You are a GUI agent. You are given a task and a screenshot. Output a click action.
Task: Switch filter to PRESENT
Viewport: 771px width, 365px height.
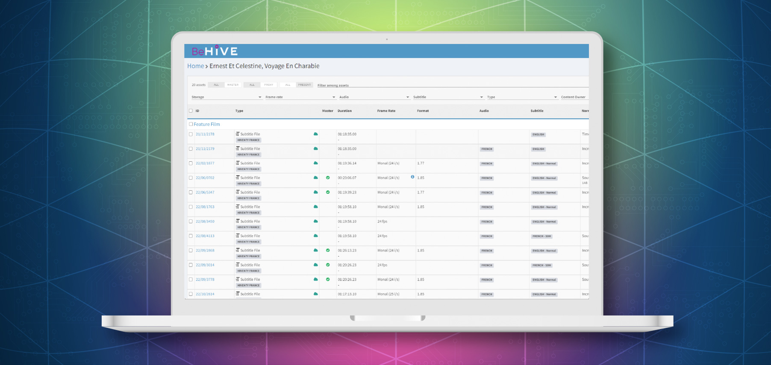(x=305, y=85)
